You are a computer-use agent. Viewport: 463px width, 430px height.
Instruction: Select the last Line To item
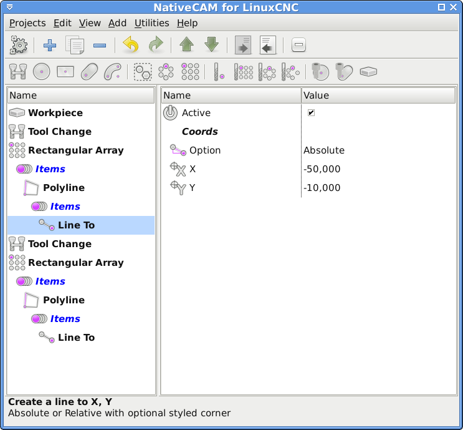tap(81, 338)
